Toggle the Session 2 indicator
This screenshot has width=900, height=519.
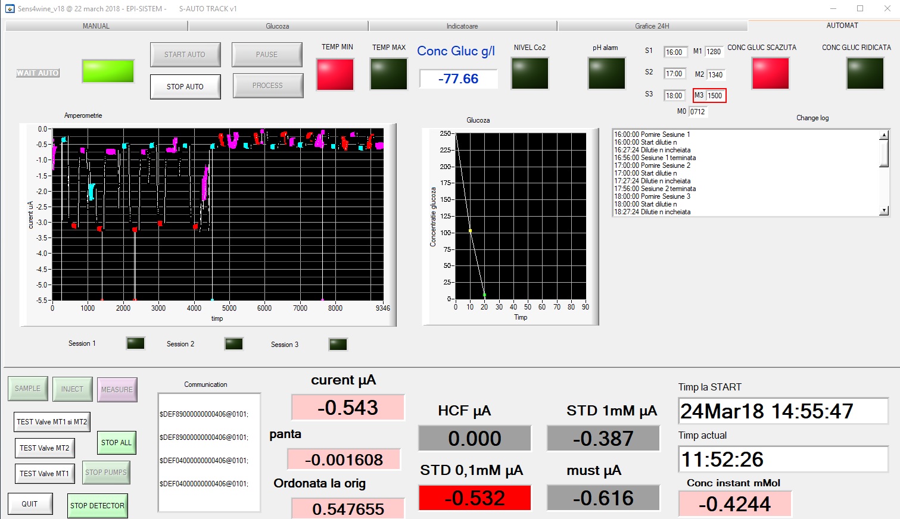(x=234, y=343)
